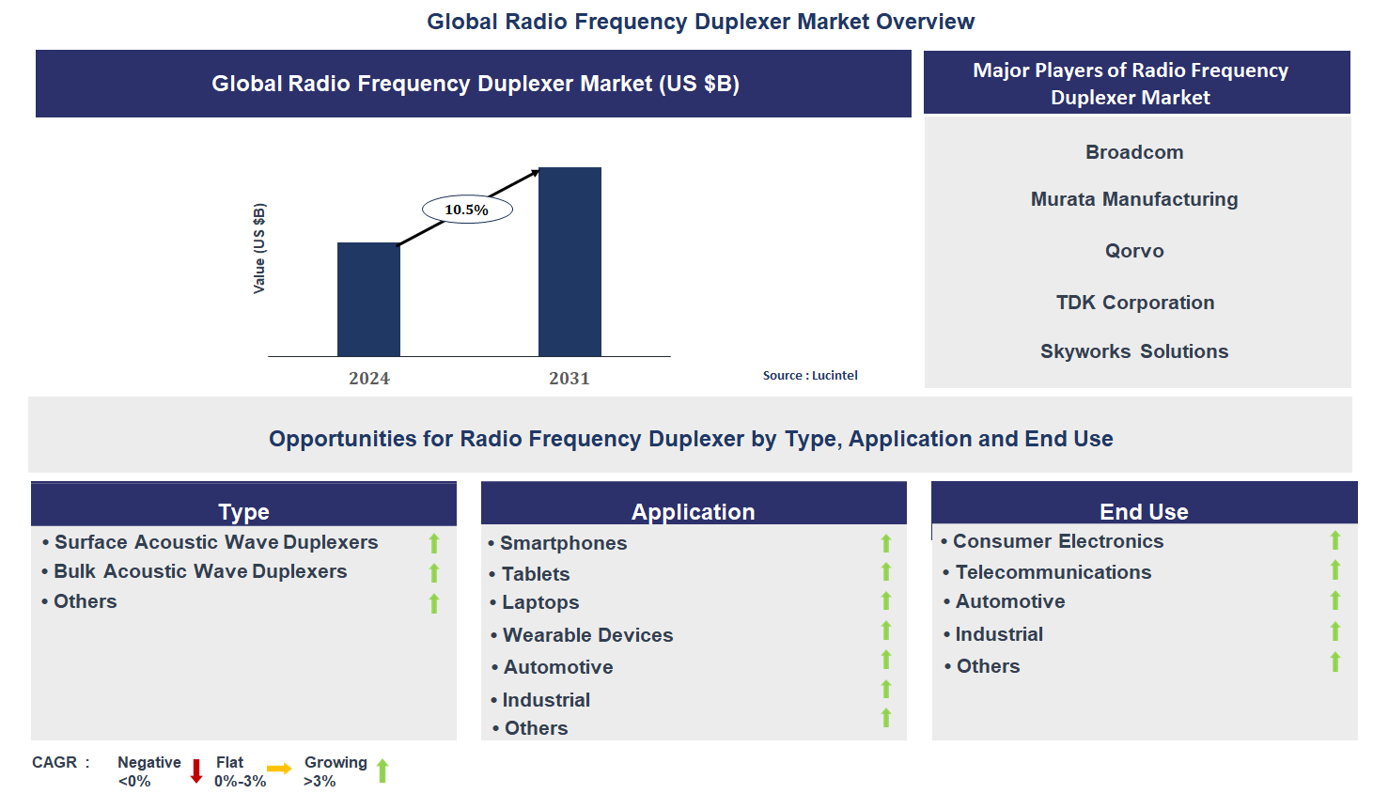Screen dimensions: 1373x794
Task: Select the End Use panel header
Action: click(x=1144, y=510)
